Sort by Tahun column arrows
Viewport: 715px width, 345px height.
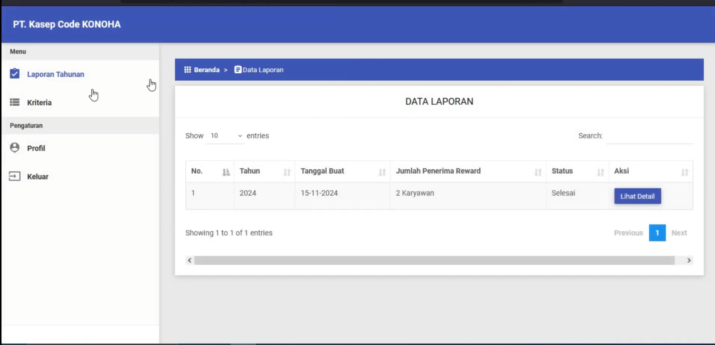[x=287, y=172]
